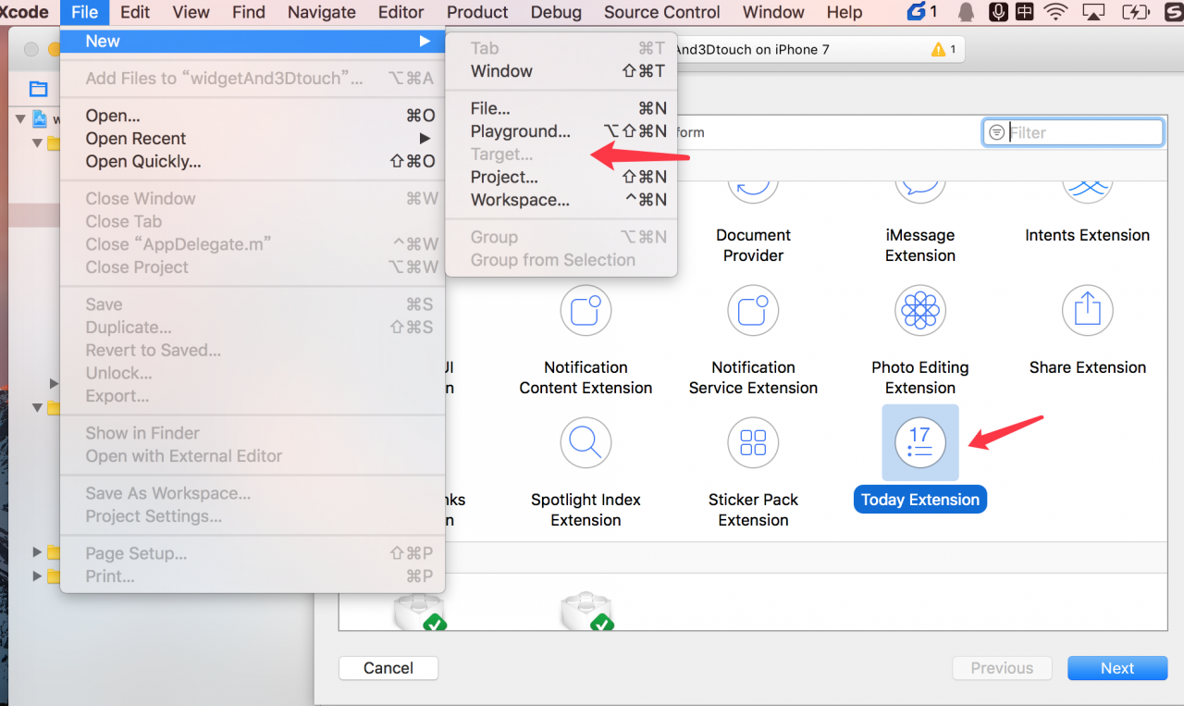Choose Open... from File menu
1184x706 pixels.
point(253,116)
